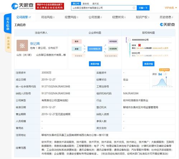The height and width of the screenshot is (159, 179).
Task: Click the 张 avatar of legal representative
Action: tap(22, 45)
